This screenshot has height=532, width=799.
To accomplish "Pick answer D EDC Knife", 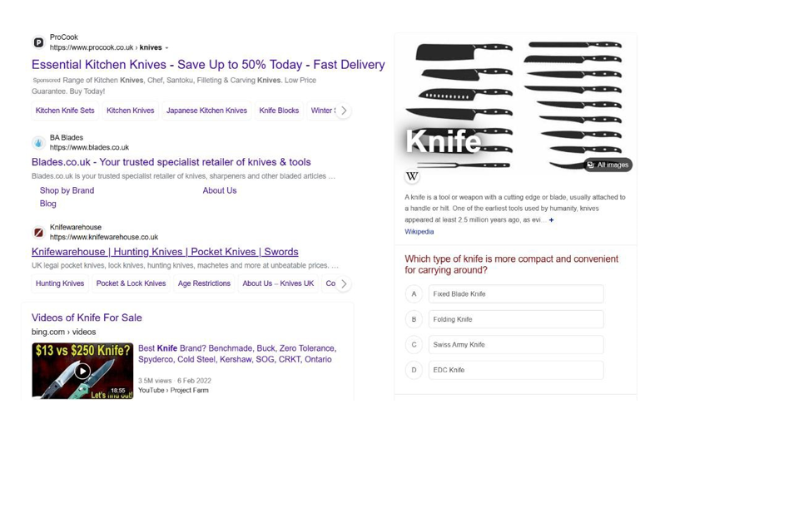I will click(515, 370).
